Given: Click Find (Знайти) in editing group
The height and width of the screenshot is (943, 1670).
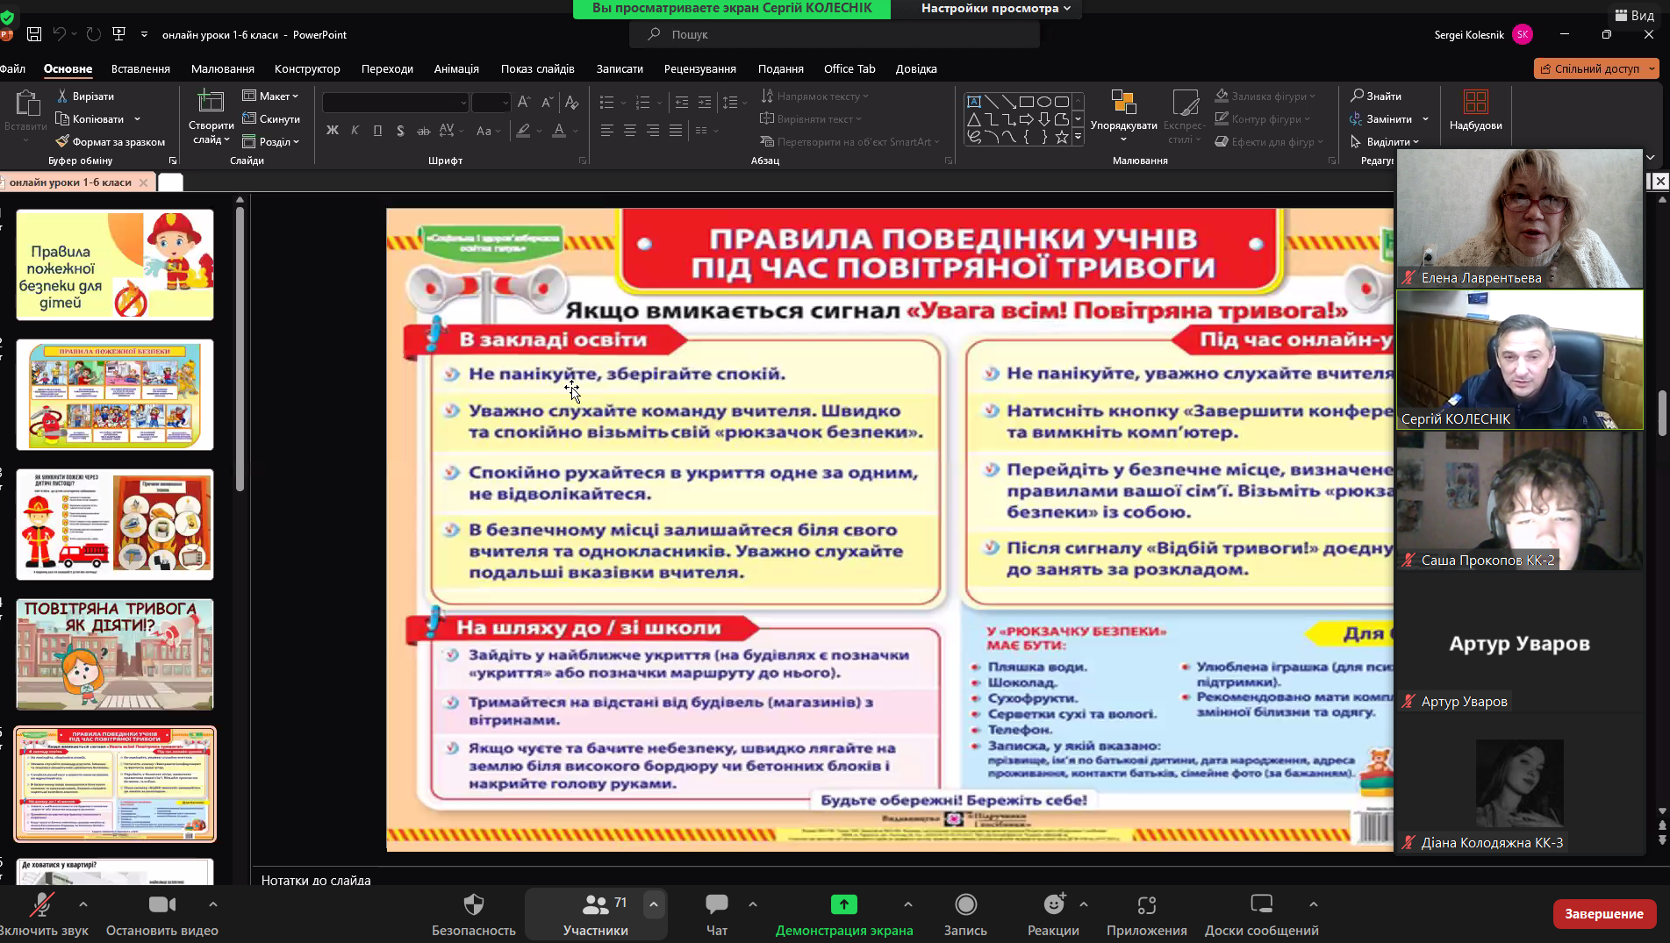Looking at the screenshot, I should click(x=1376, y=96).
